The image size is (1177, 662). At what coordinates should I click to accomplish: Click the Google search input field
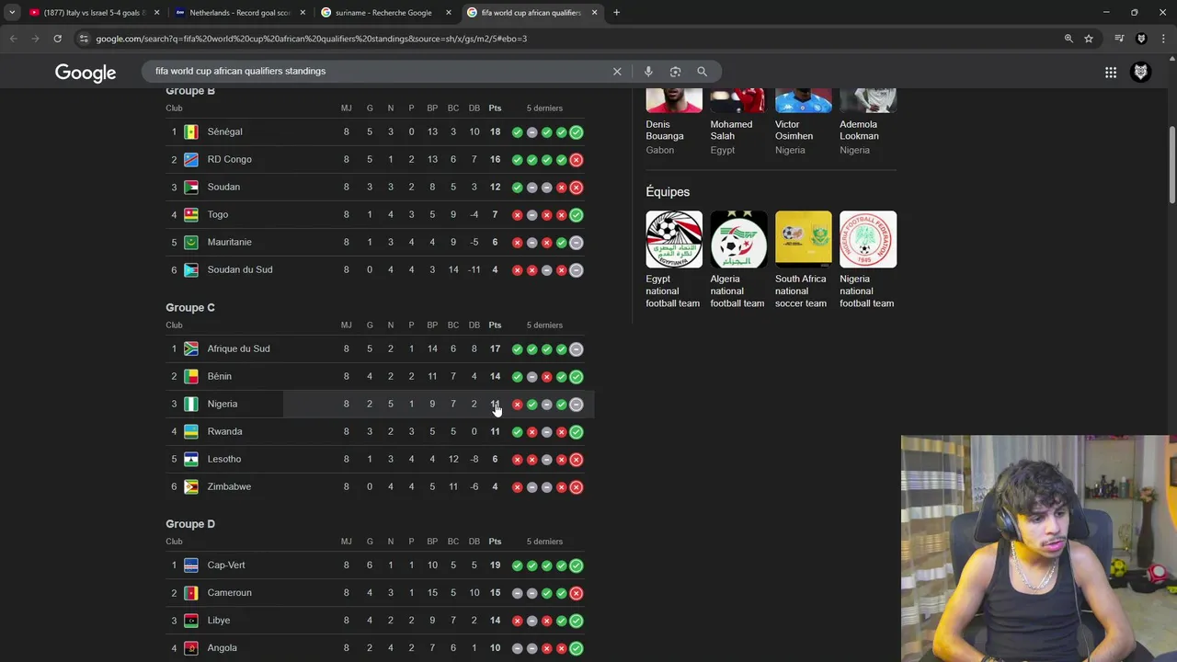tap(377, 72)
